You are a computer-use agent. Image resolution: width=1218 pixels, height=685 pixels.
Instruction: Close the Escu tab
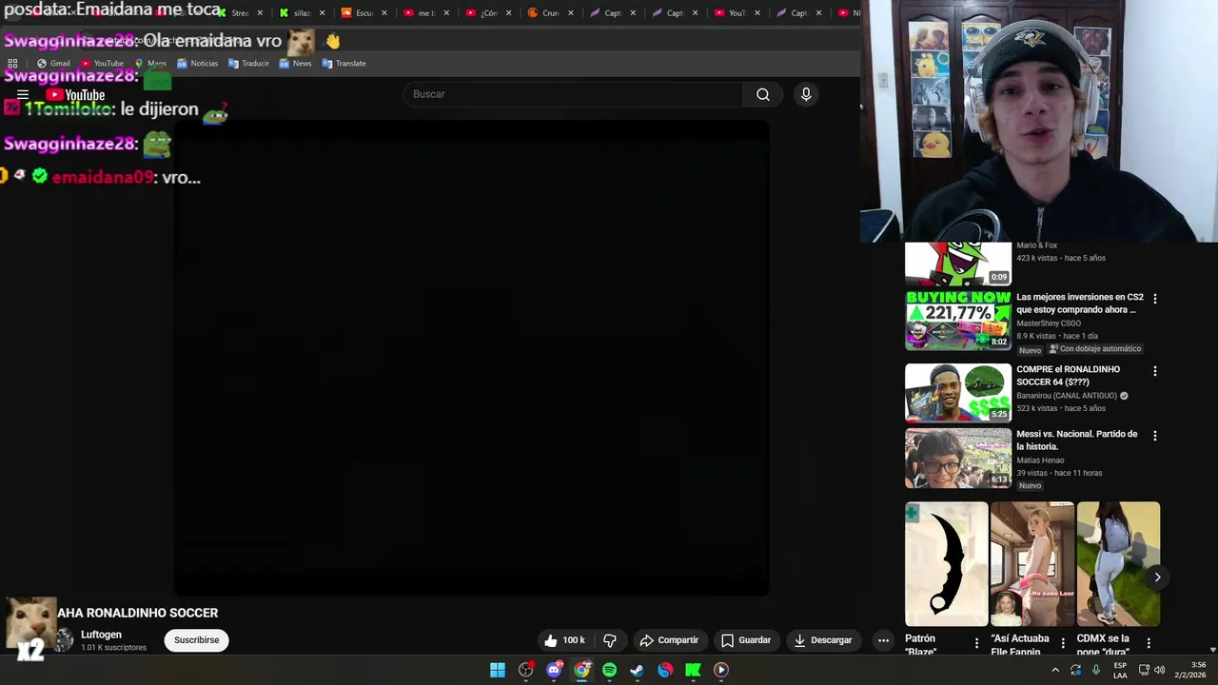(x=384, y=13)
